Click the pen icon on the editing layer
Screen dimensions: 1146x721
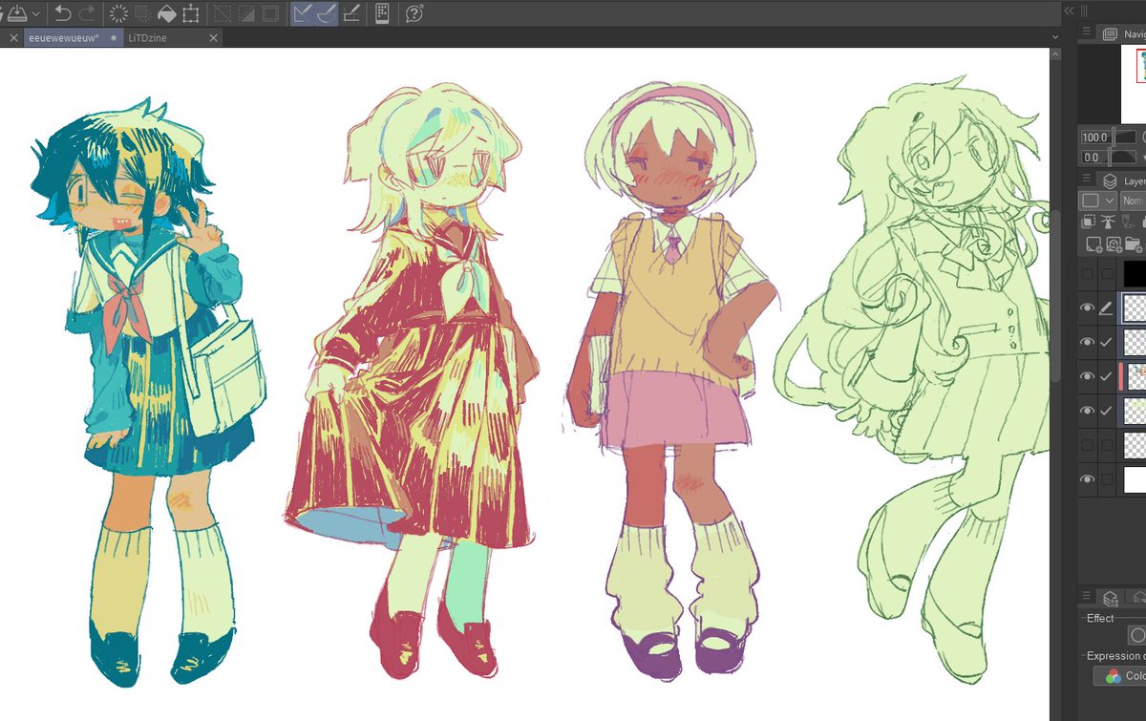1106,307
